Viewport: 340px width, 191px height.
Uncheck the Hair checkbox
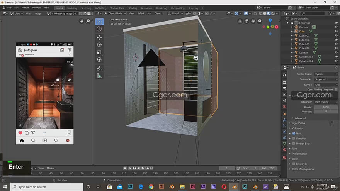click(x=294, y=133)
